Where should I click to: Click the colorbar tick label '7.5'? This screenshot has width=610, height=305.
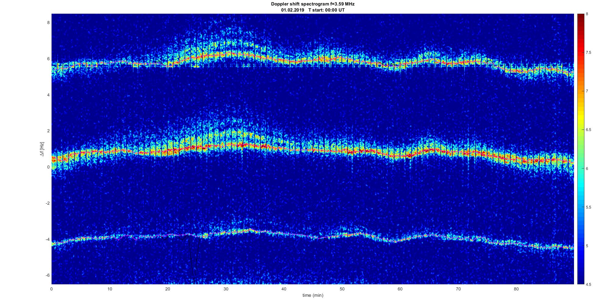click(589, 53)
